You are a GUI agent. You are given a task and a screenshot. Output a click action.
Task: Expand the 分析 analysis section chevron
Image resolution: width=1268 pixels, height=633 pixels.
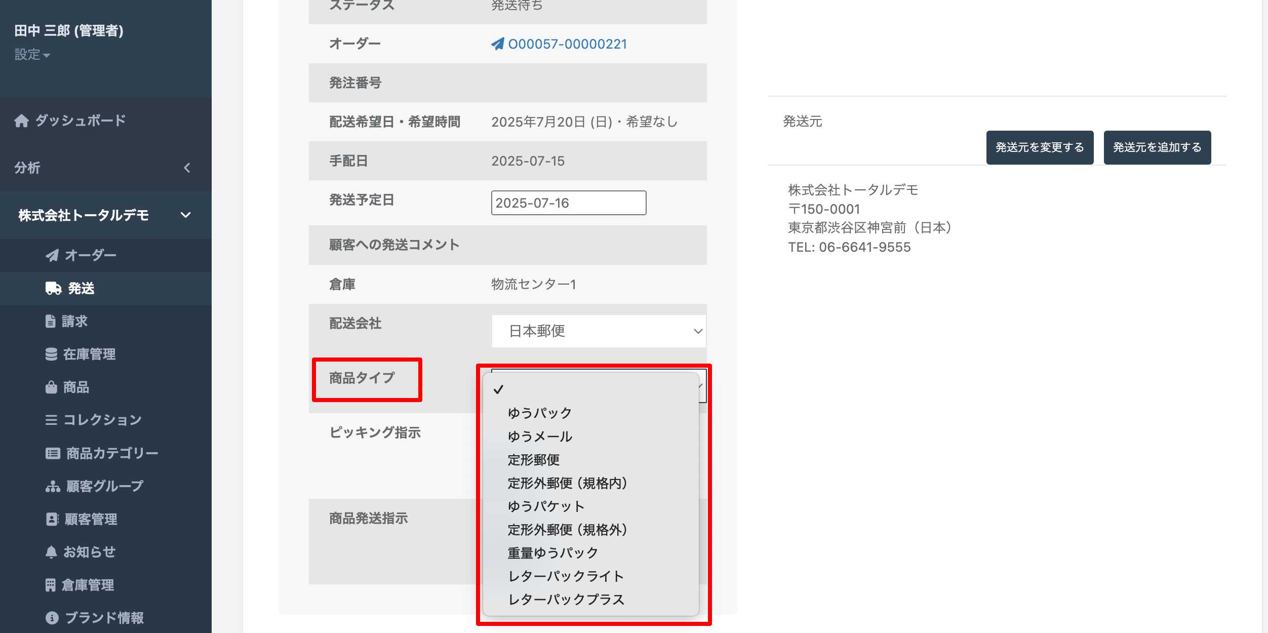click(187, 168)
